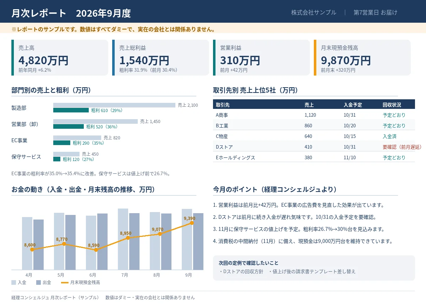Select the B工業 row name
Viewport: 426px width, 305px height.
pos(222,126)
